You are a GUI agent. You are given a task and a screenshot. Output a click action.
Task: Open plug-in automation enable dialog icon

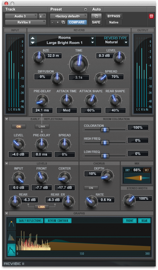pos(96,16)
